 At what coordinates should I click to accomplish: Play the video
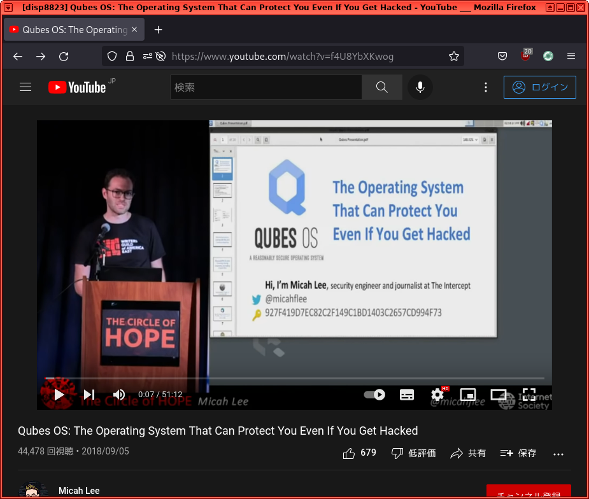pyautogui.click(x=59, y=395)
